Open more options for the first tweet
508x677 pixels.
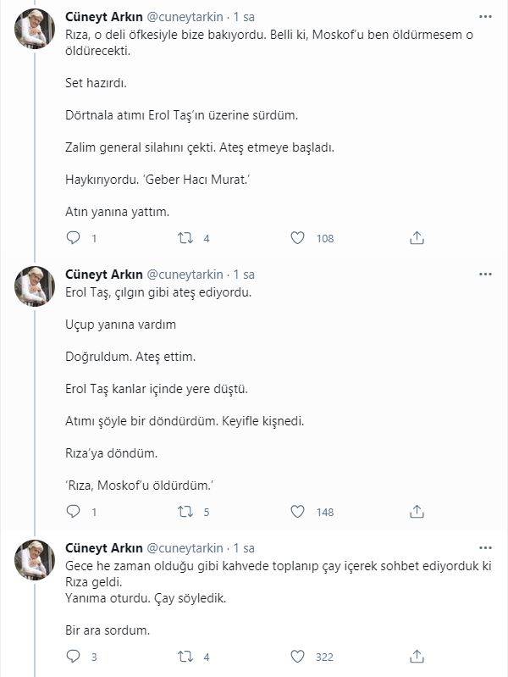(x=485, y=16)
